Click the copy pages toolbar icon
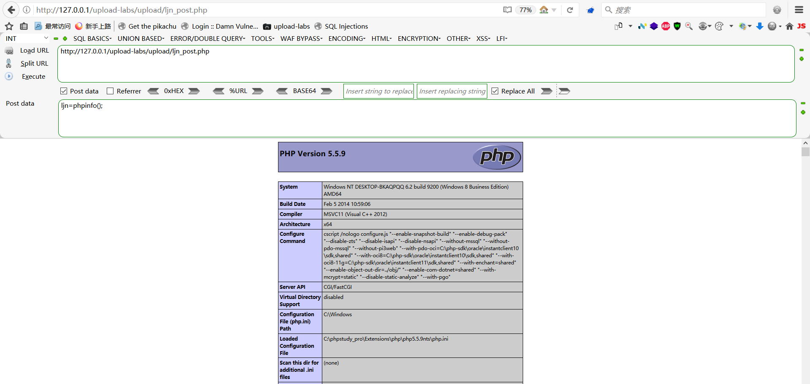The image size is (810, 384). [x=618, y=26]
